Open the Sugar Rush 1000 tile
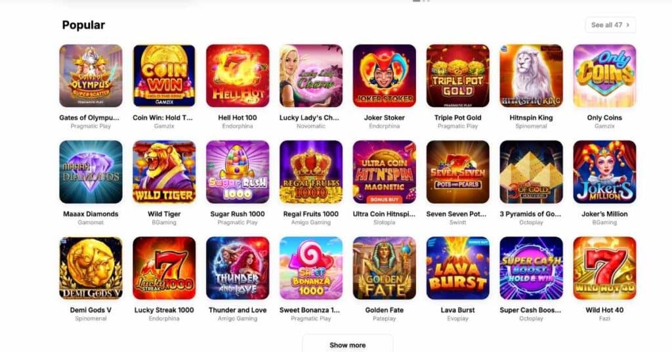 [x=238, y=172]
